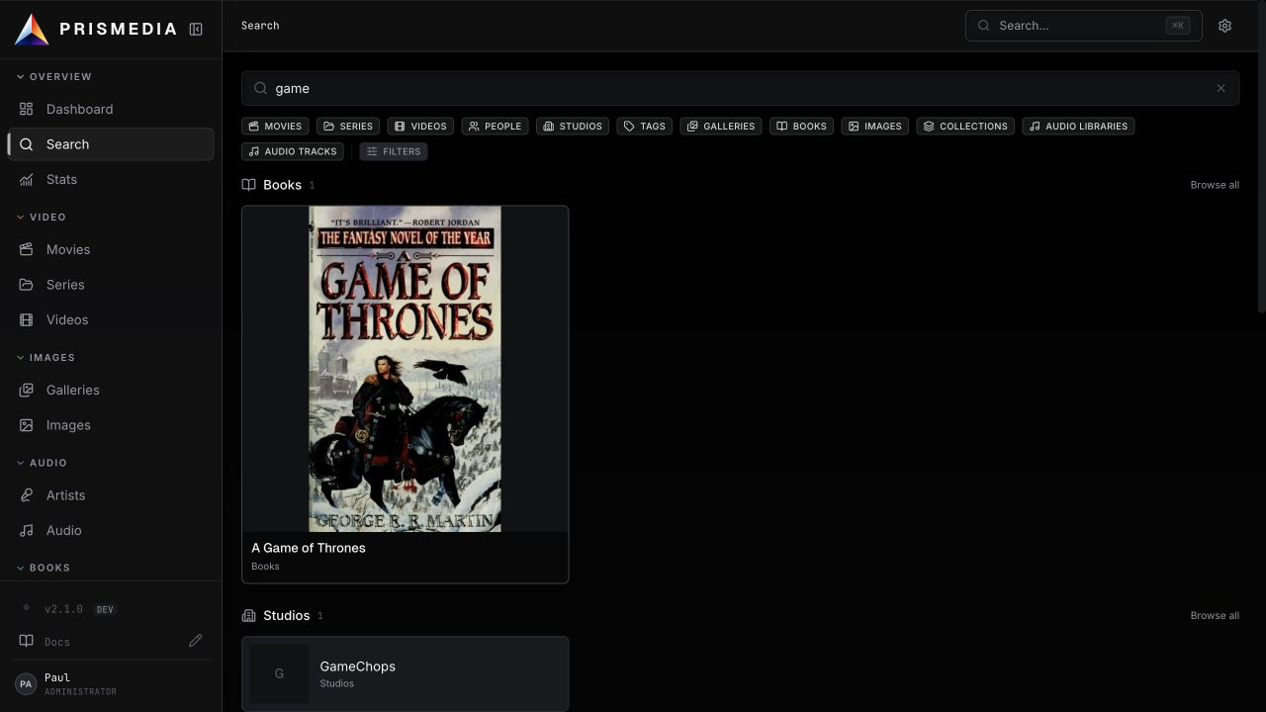Collapse the Audio sidebar section

coord(43,463)
